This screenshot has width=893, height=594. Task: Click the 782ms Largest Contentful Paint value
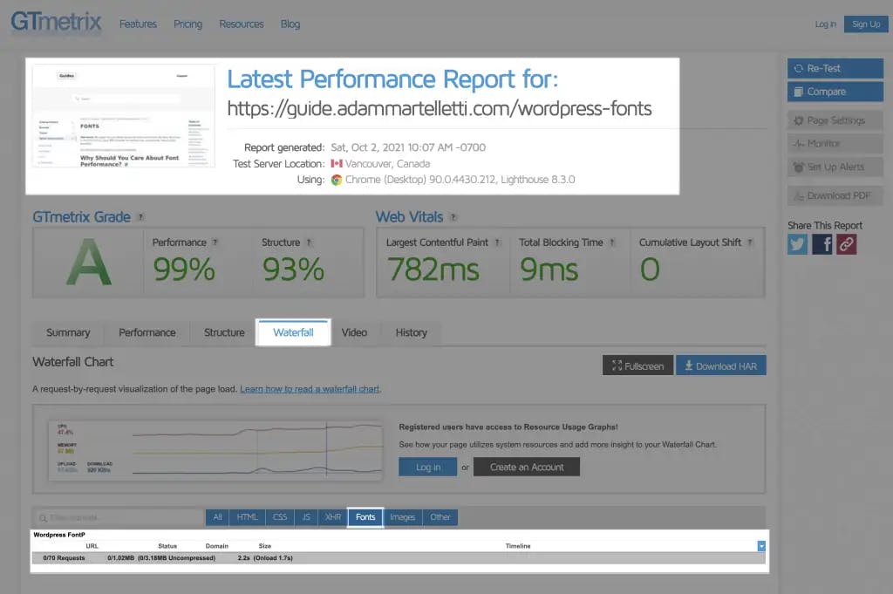point(433,270)
